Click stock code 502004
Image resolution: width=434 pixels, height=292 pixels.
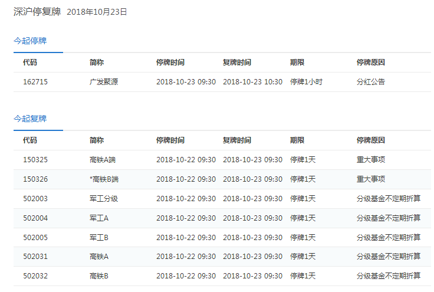tap(35, 218)
